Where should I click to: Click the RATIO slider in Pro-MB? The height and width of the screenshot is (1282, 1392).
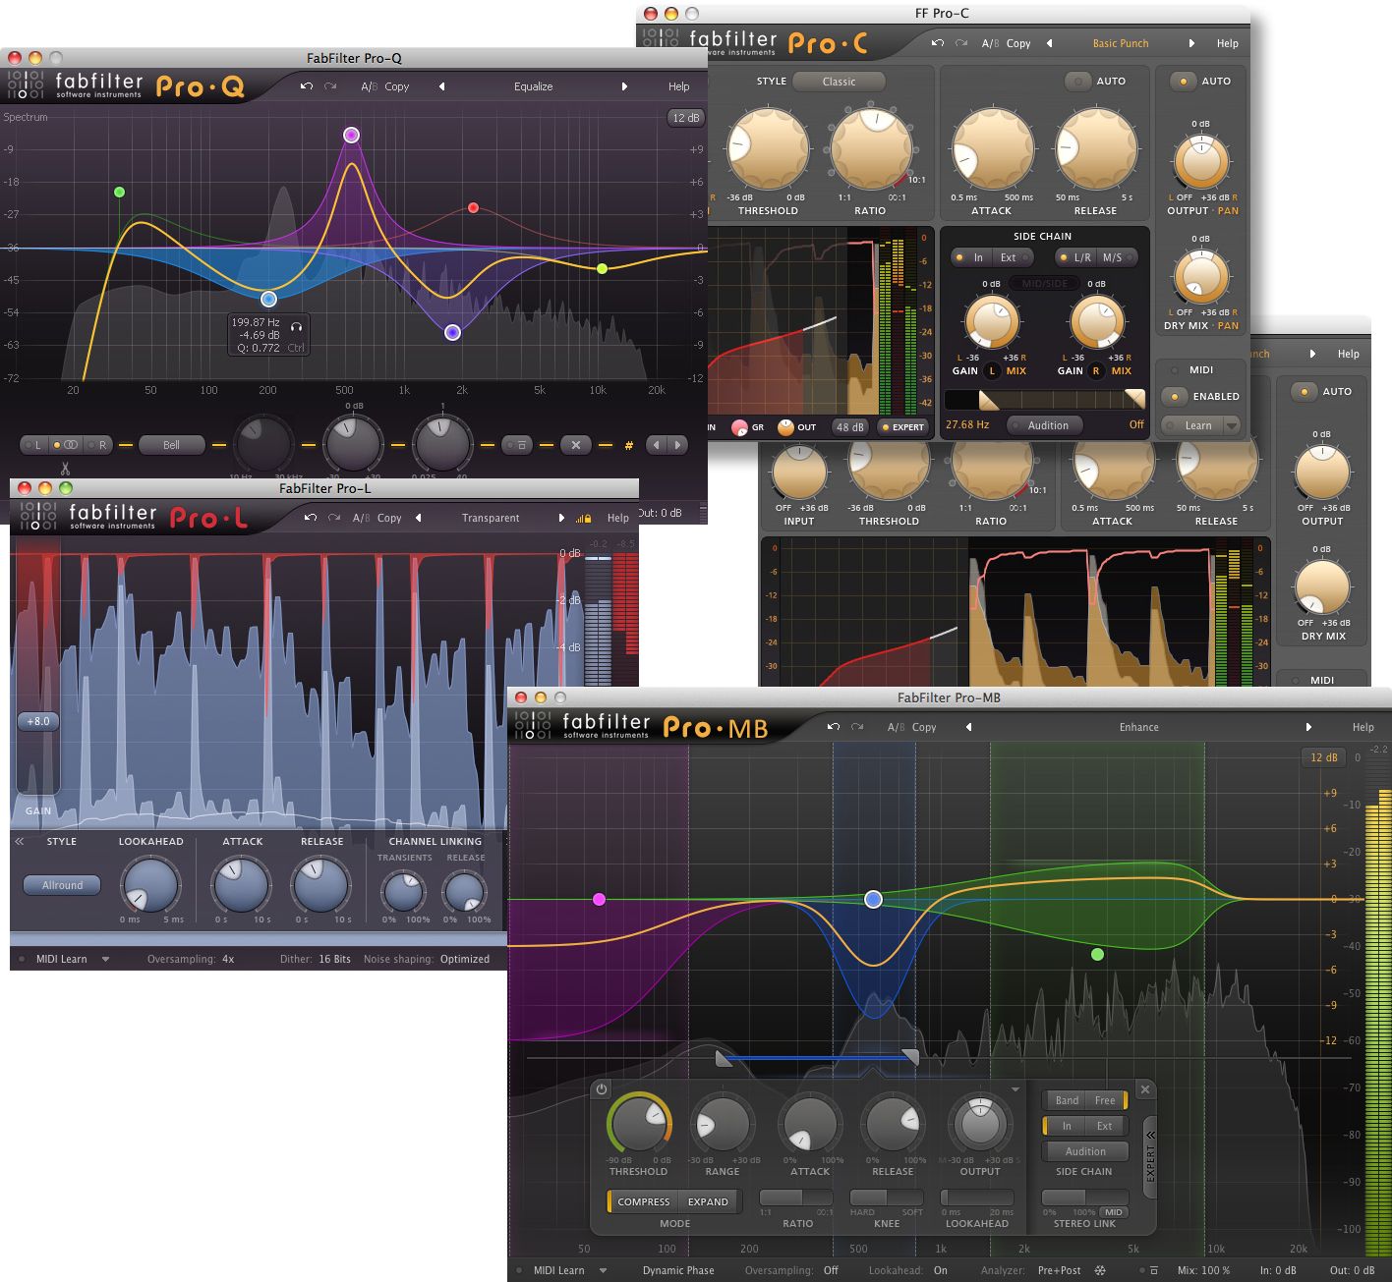pyautogui.click(x=796, y=1198)
